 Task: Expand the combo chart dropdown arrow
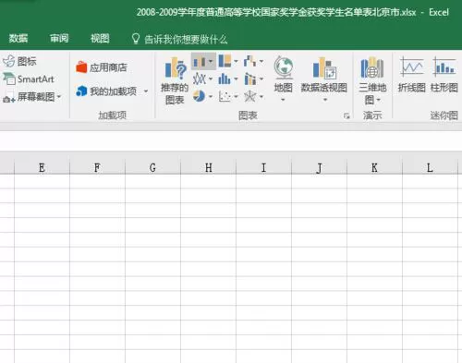pyautogui.click(x=261, y=79)
